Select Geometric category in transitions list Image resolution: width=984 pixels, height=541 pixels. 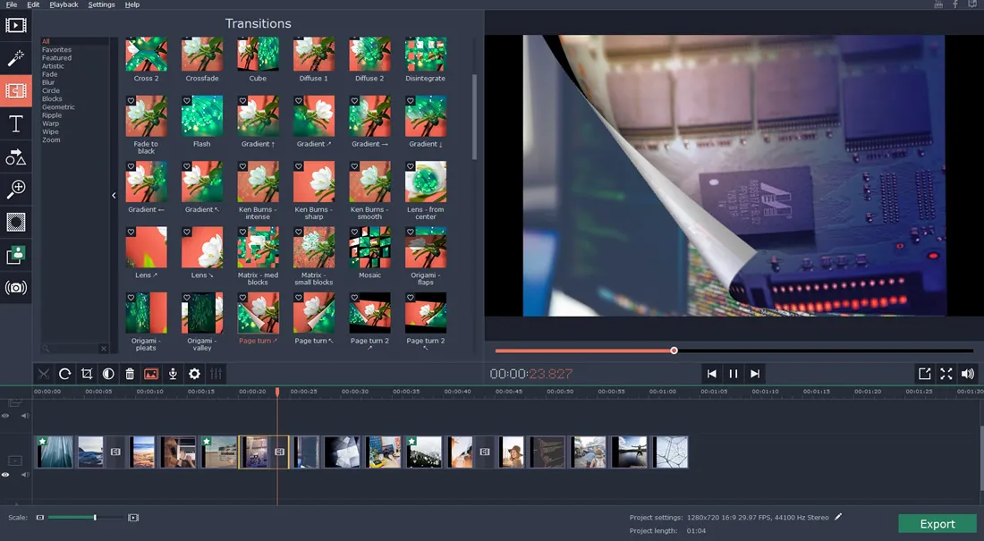[58, 107]
